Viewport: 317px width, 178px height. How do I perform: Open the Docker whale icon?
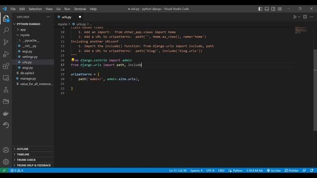click(x=6, y=113)
